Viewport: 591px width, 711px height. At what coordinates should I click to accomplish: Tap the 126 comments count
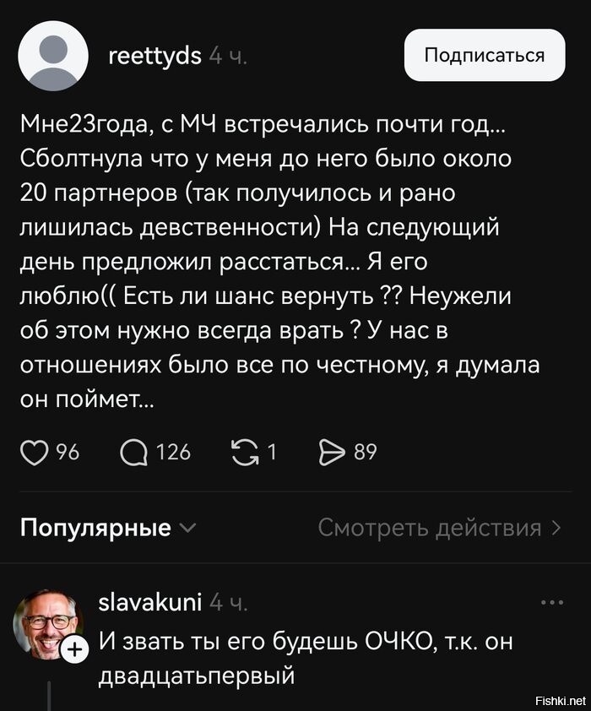[173, 453]
